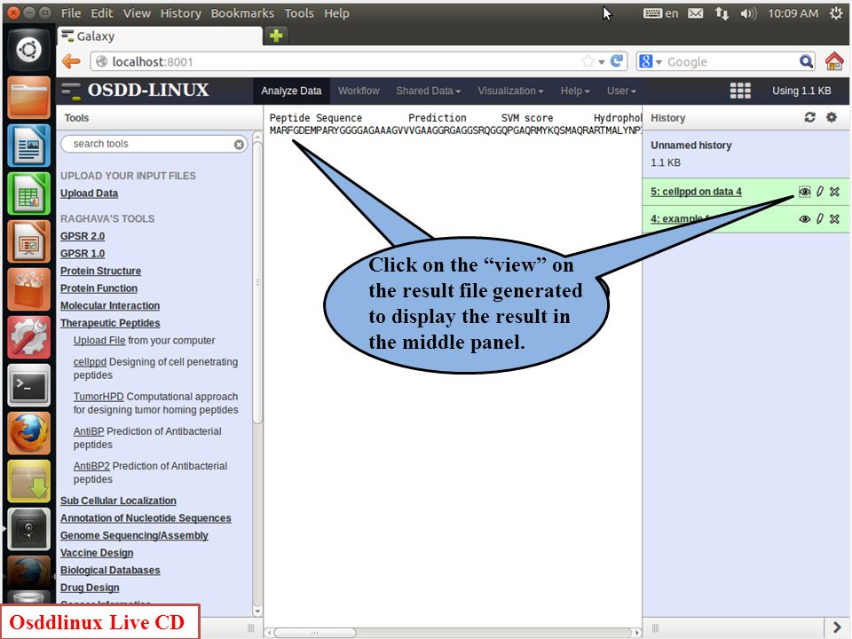Open a new tab with the plus button
Image resolution: width=852 pixels, height=639 pixels.
pyautogui.click(x=276, y=35)
